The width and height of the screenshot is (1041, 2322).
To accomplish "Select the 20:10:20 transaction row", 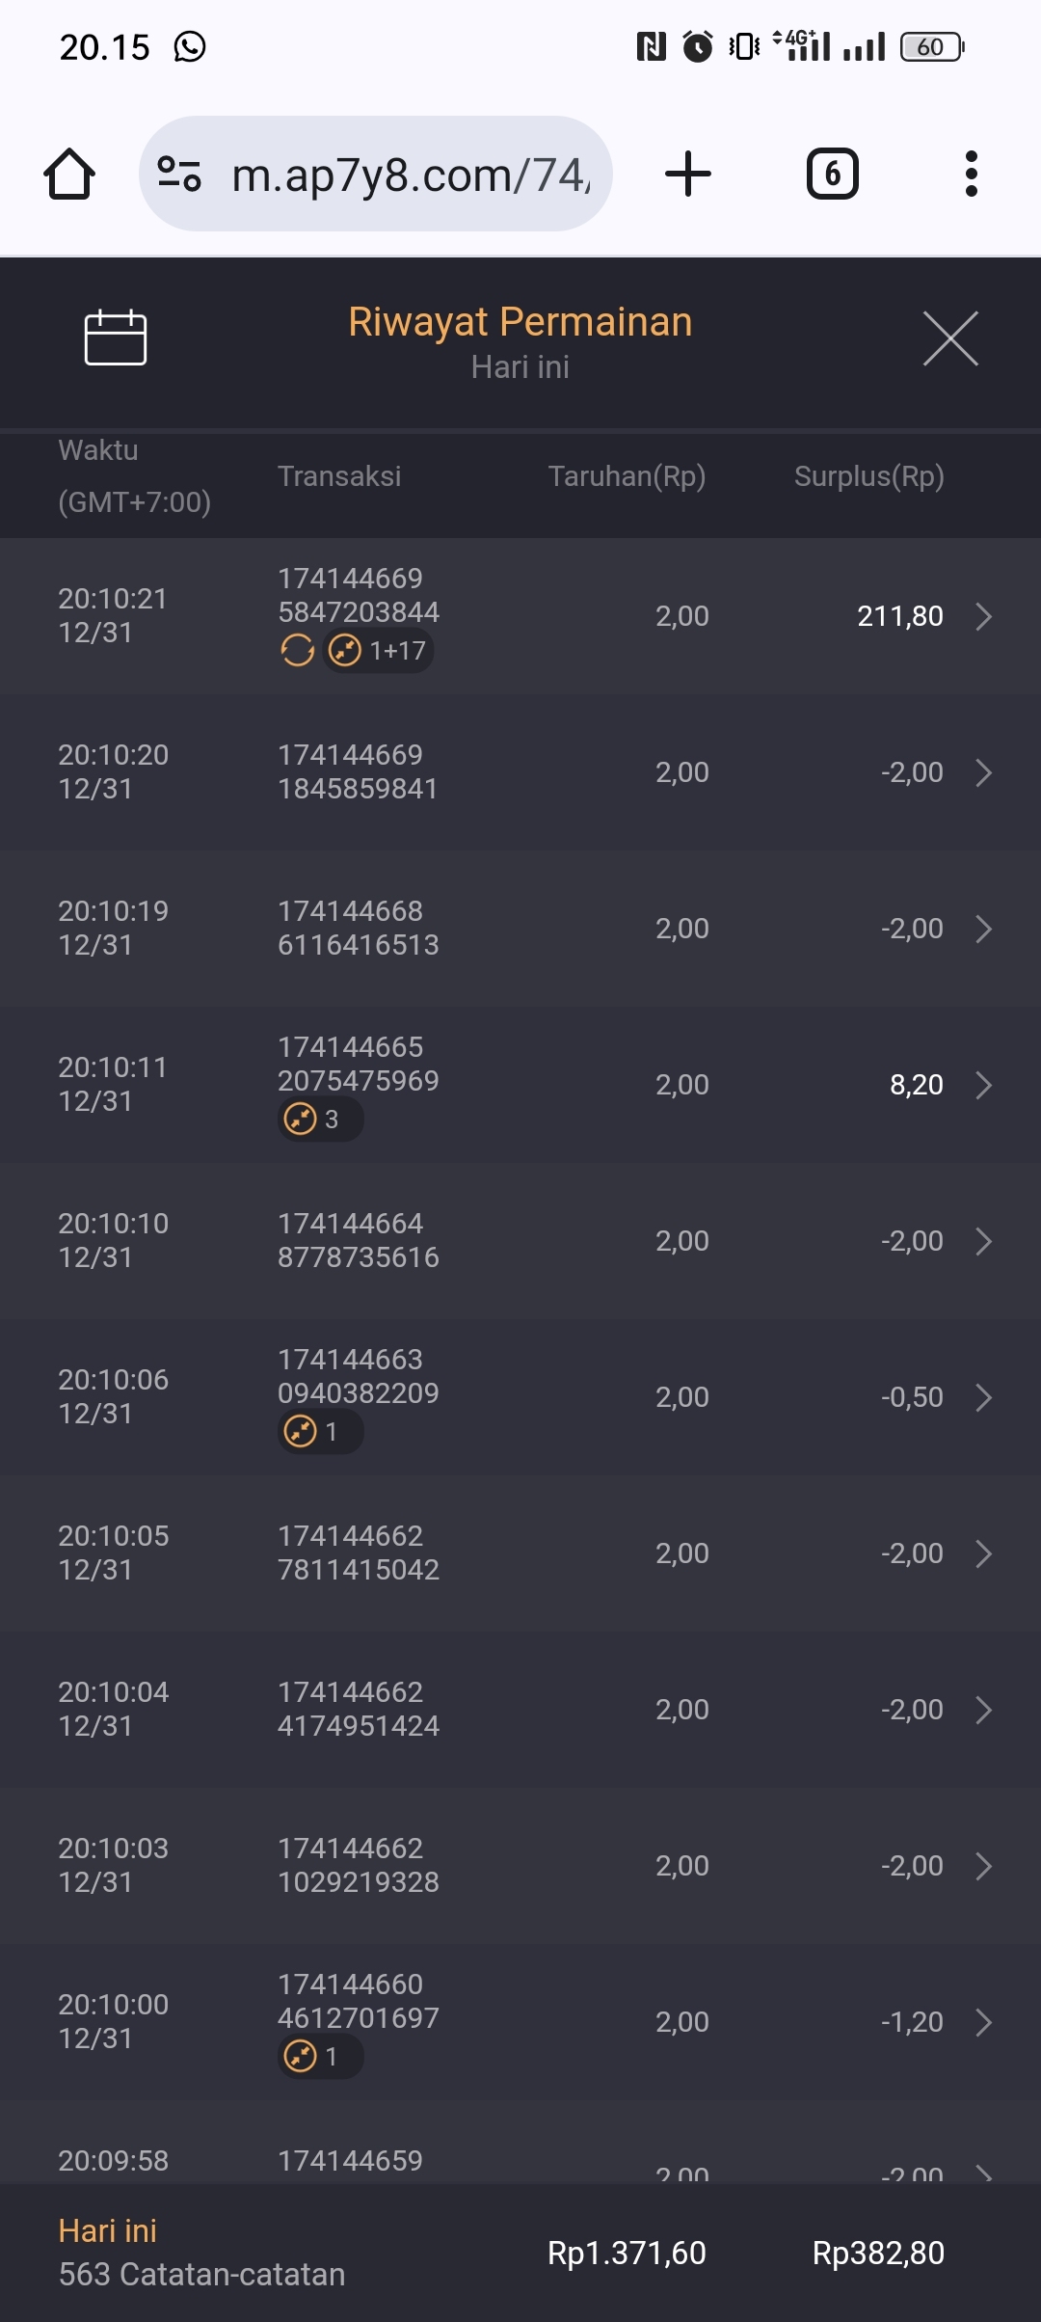I will (520, 772).
